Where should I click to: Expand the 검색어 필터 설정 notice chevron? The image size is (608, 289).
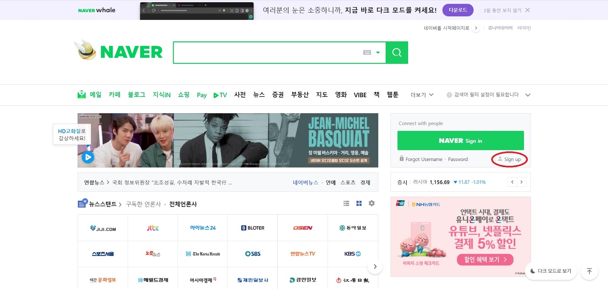(x=528, y=95)
